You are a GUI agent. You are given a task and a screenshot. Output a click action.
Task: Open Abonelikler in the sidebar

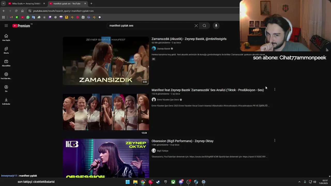6,63
